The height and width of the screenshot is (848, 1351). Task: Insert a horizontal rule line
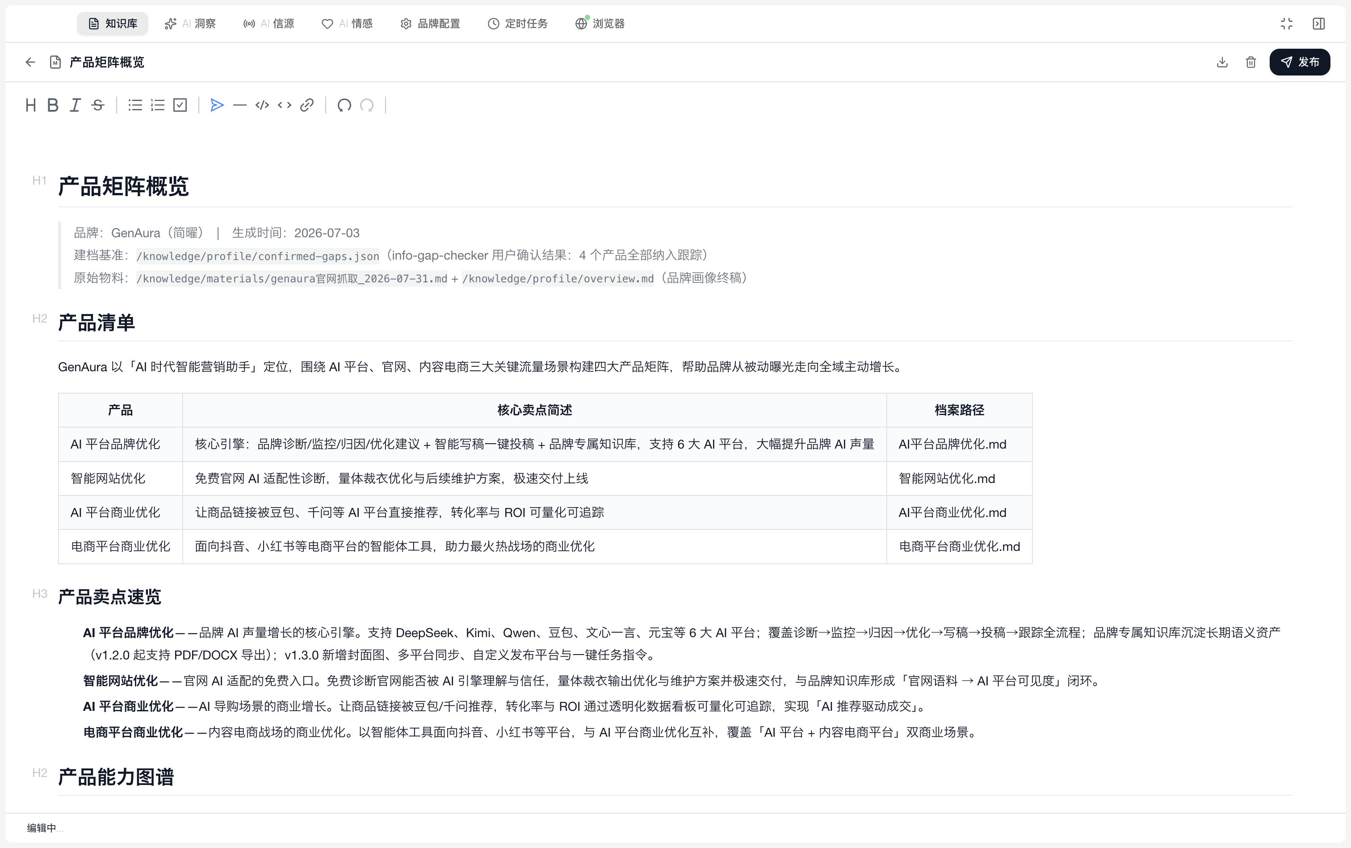pyautogui.click(x=239, y=105)
